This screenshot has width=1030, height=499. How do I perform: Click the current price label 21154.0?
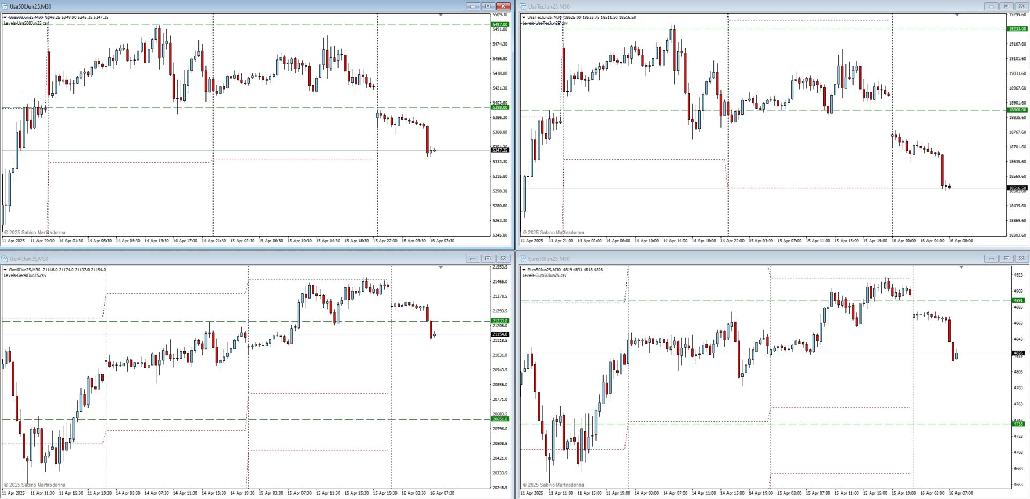(x=500, y=334)
